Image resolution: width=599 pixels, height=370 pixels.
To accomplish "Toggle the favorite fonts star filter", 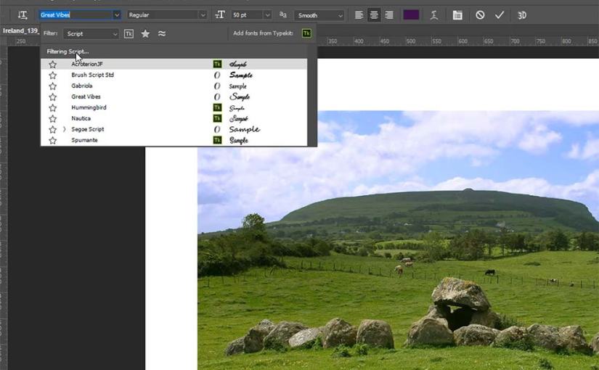I will click(x=145, y=33).
